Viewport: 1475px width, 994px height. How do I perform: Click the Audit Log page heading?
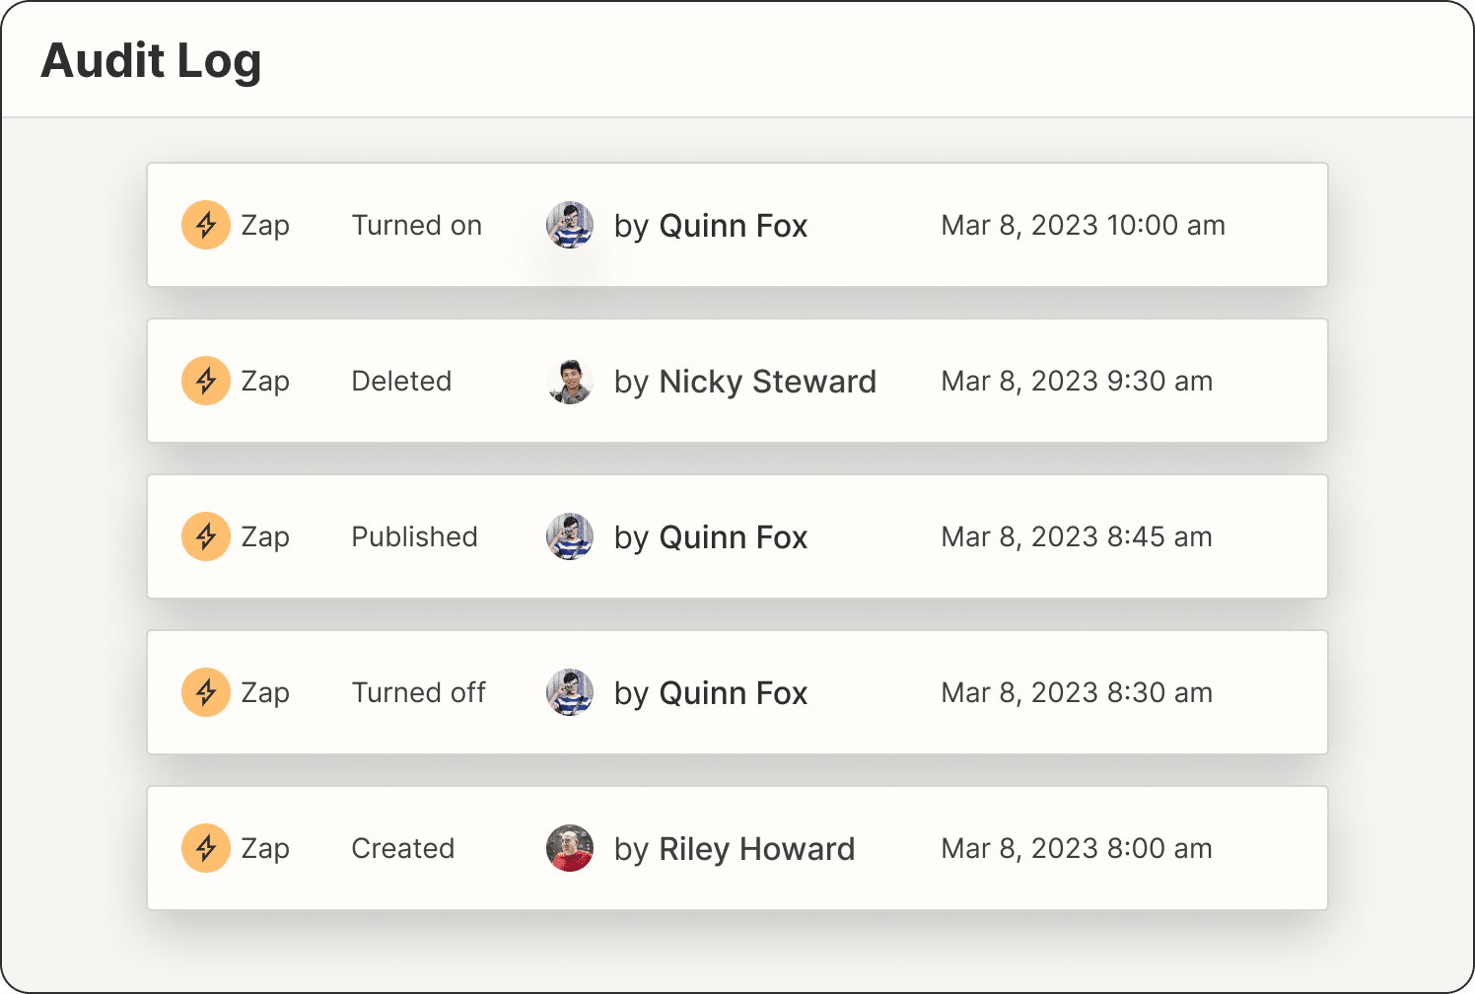pos(151,61)
